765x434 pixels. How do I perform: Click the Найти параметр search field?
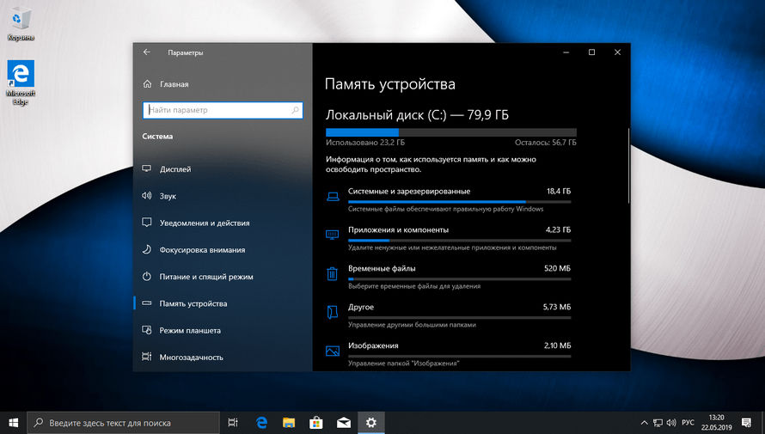coord(222,110)
